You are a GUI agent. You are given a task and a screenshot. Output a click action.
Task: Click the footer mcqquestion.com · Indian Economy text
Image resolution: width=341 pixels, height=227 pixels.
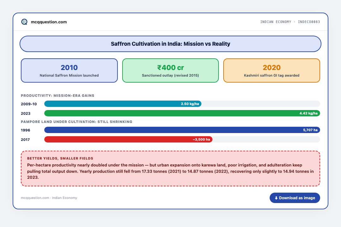[x=49, y=198]
